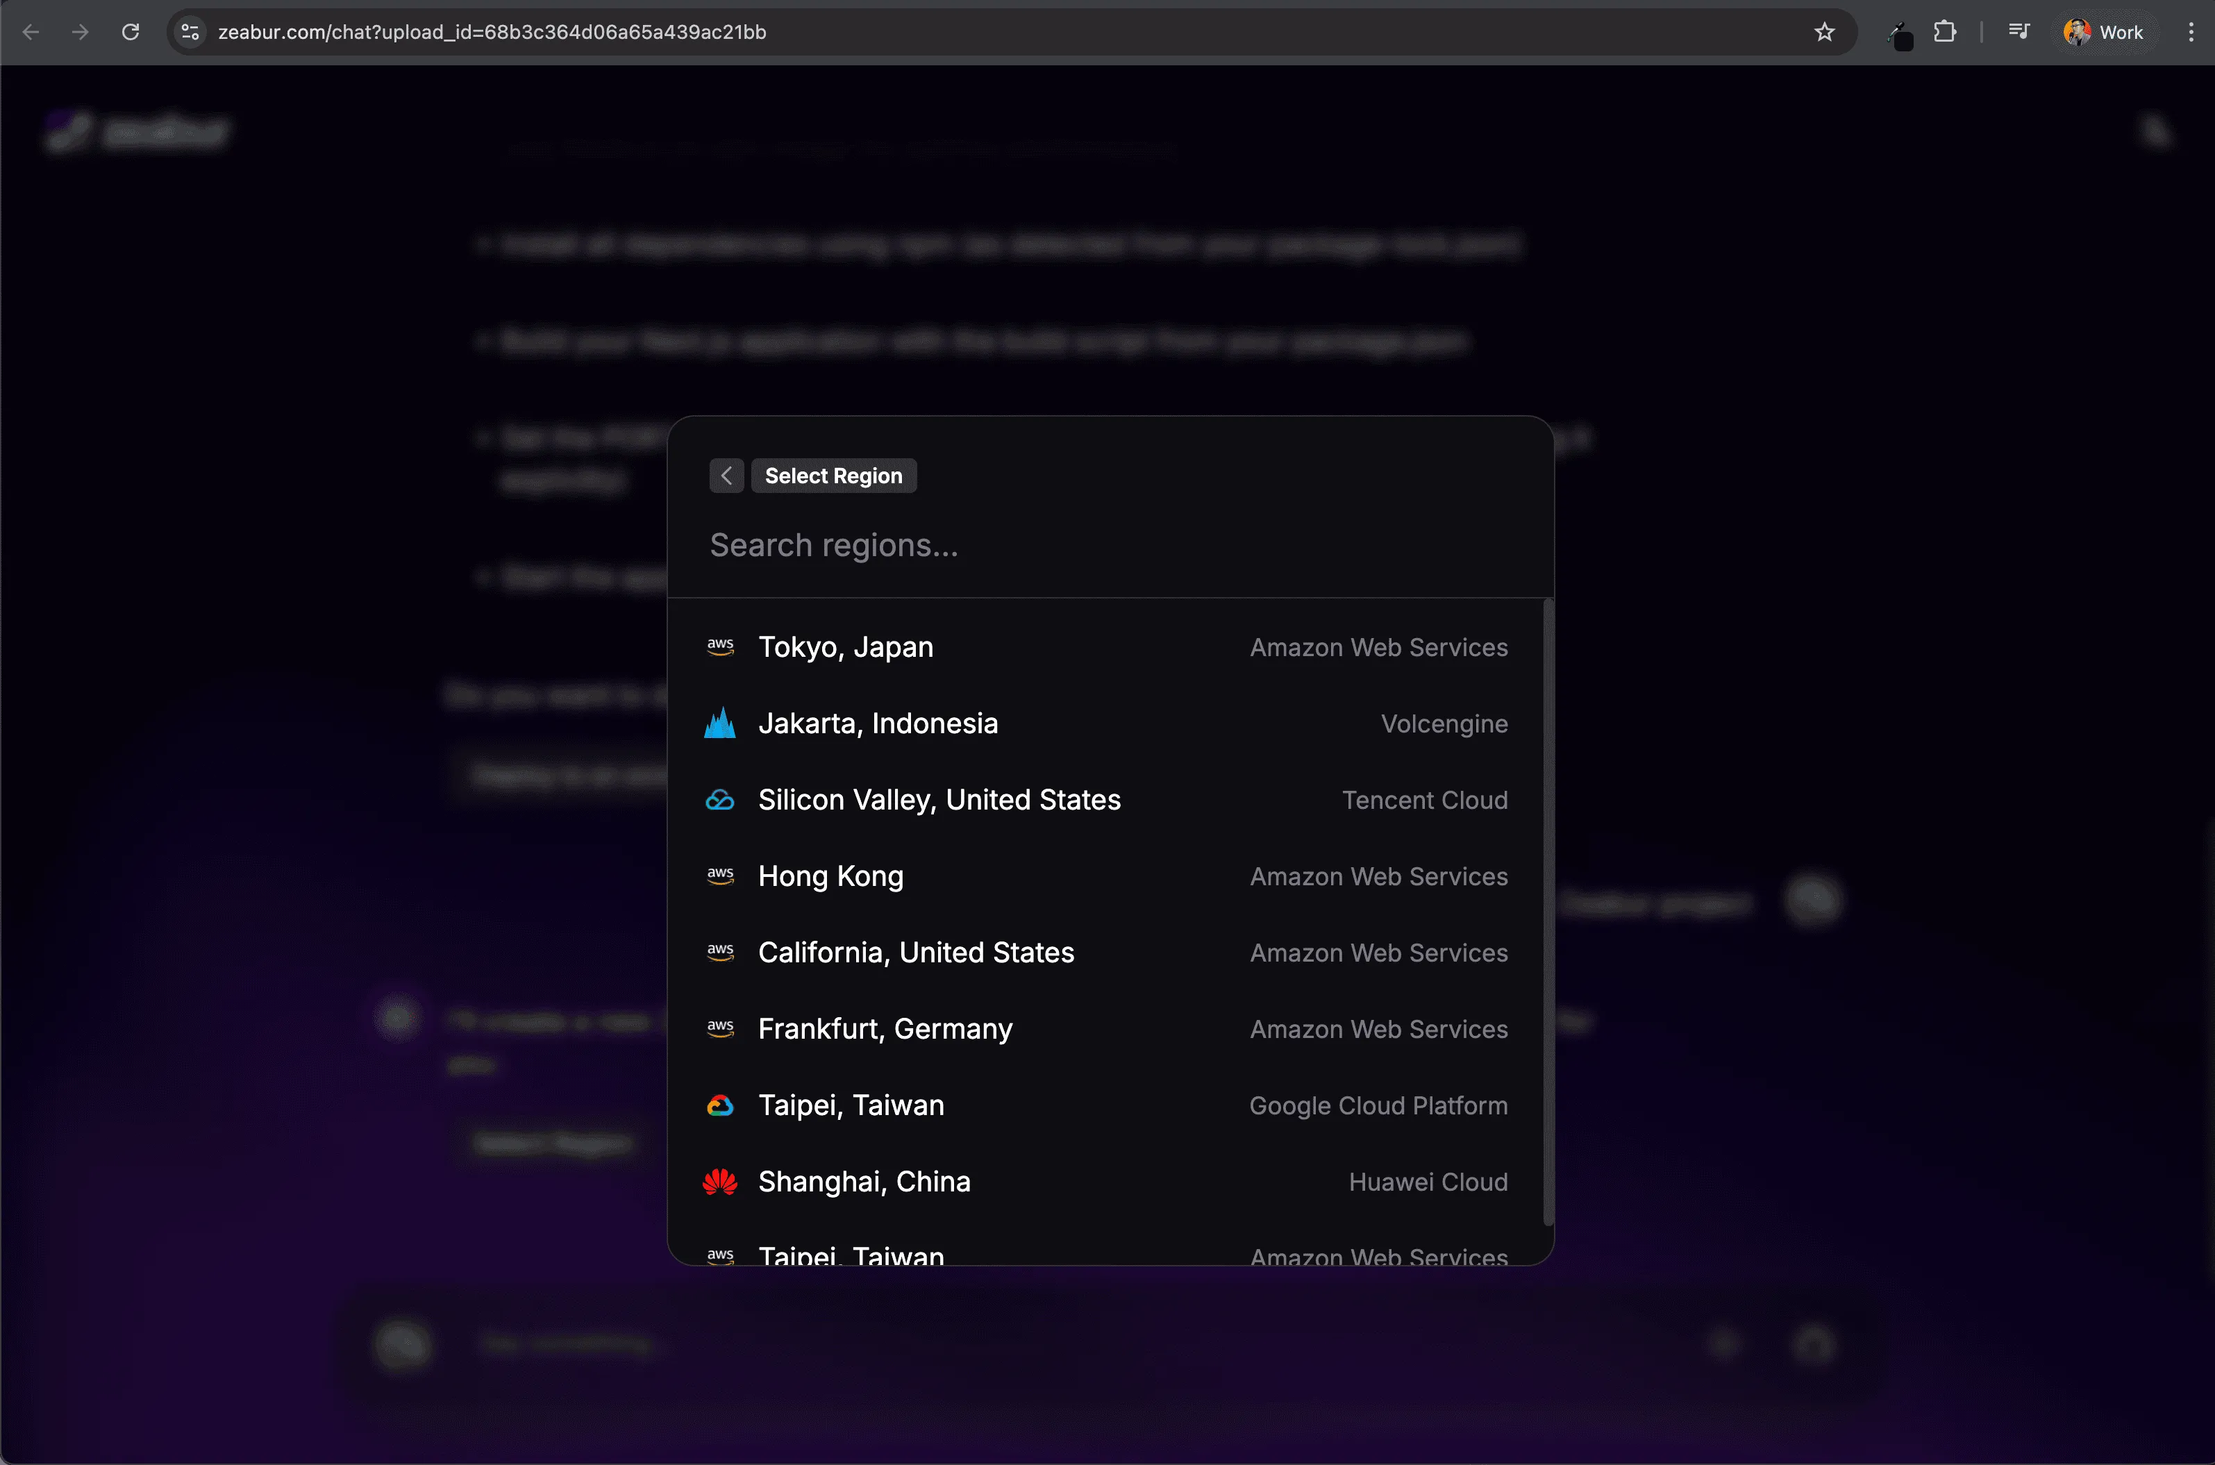Click the Google Cloud Platform provider label
Viewport: 2215px width, 1465px height.
point(1379,1105)
